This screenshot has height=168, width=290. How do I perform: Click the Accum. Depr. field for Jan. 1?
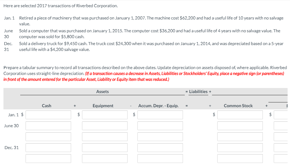pyautogui.click(x=160, y=115)
